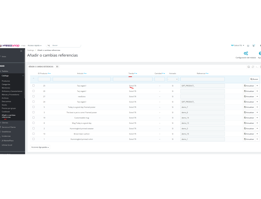261x199 pixels.
Task: Collapse the sidebar using double-chevron icon
Action: click(x=21, y=51)
